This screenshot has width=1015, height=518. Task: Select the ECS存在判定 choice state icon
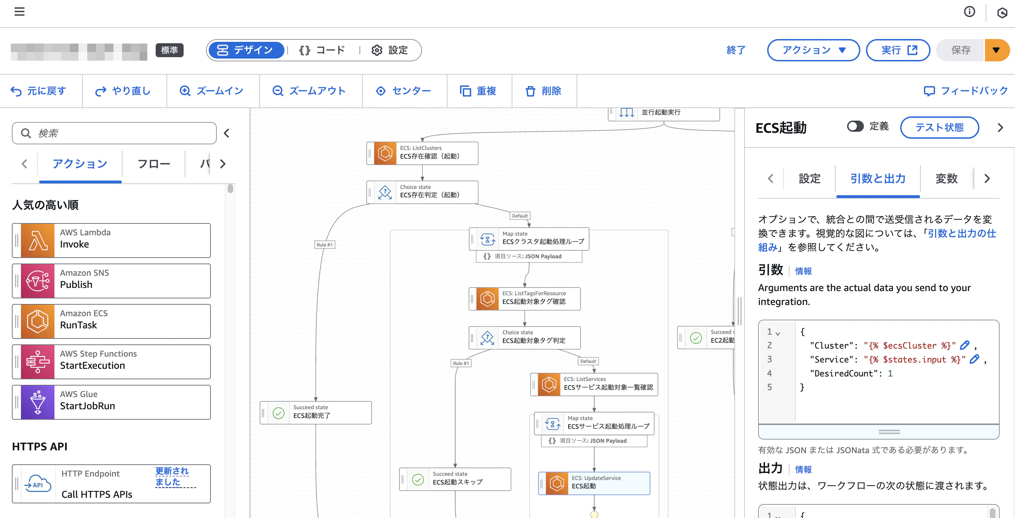(385, 192)
